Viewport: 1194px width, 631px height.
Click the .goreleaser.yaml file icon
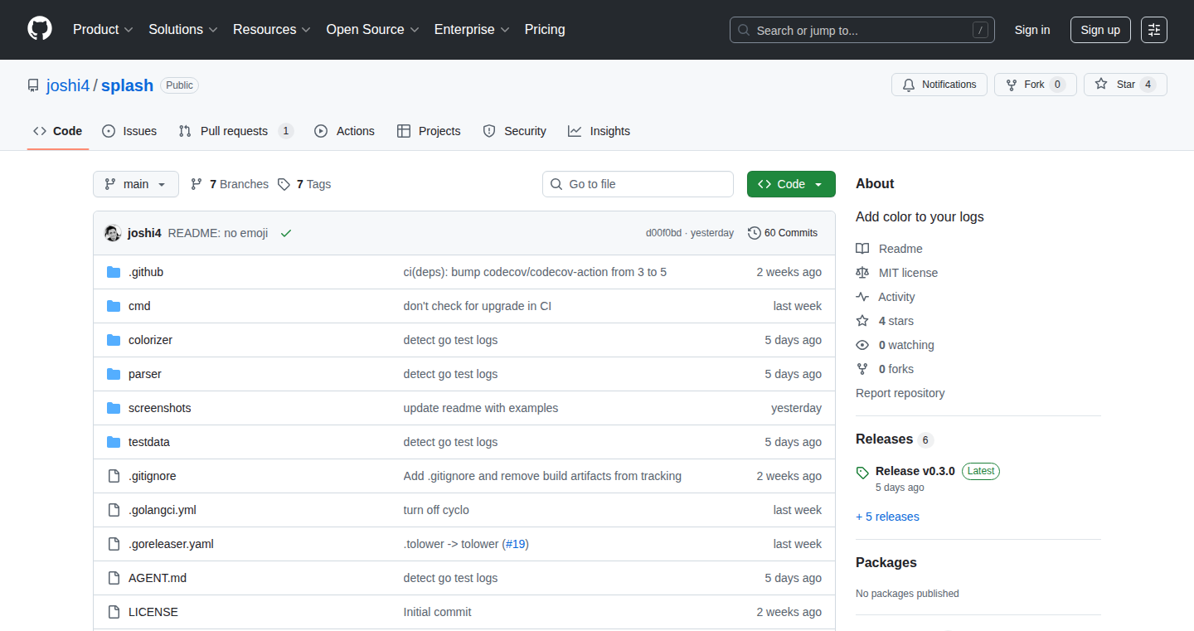pyautogui.click(x=114, y=544)
